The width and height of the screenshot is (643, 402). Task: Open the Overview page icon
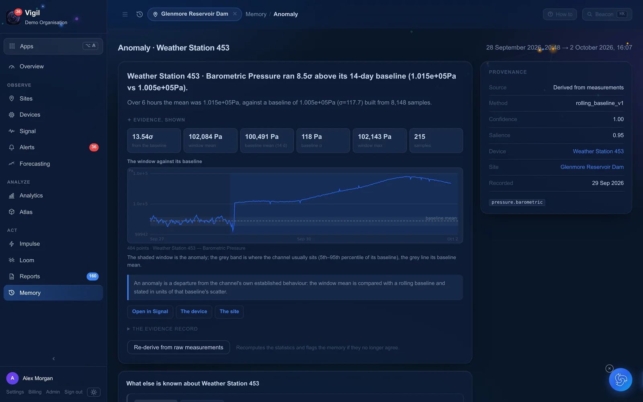(x=12, y=67)
